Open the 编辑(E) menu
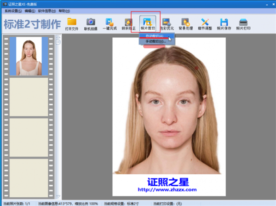Image resolution: width=276 pixels, height=206 pixels. [x=30, y=11]
